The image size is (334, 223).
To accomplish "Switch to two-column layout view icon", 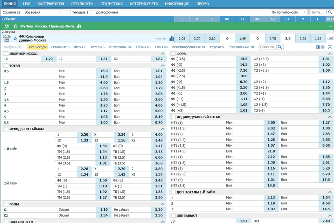I will pos(318,47).
